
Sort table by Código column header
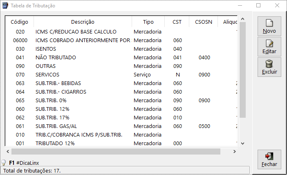[x=19, y=22]
